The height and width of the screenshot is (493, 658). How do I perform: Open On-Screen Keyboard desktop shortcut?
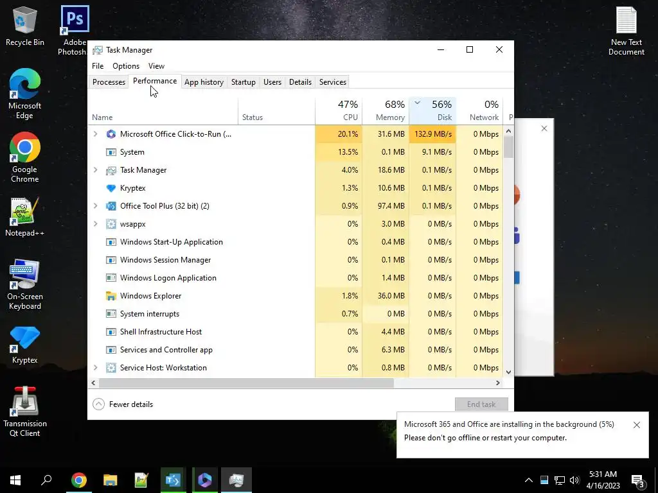(25, 285)
